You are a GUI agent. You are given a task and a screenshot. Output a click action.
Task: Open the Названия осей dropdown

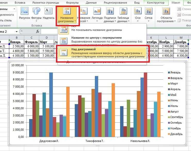click(x=84, y=15)
